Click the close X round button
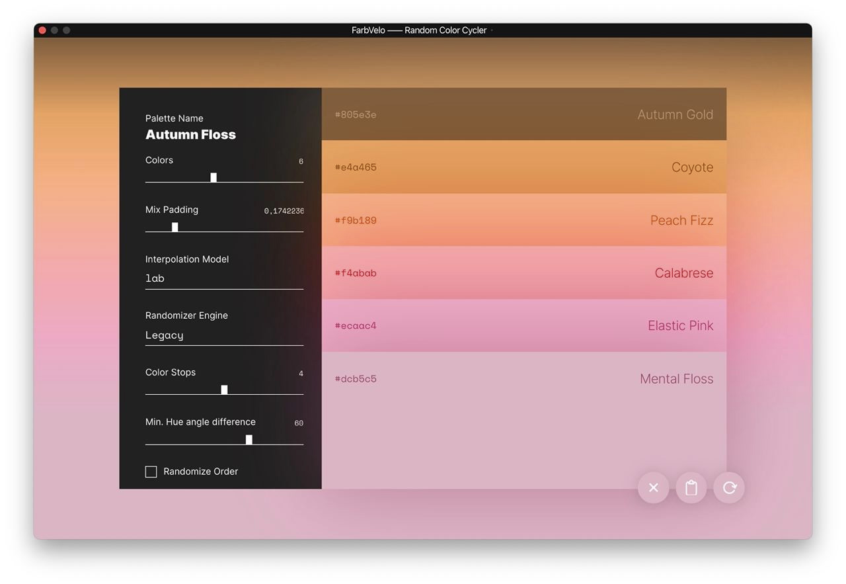 (x=653, y=487)
